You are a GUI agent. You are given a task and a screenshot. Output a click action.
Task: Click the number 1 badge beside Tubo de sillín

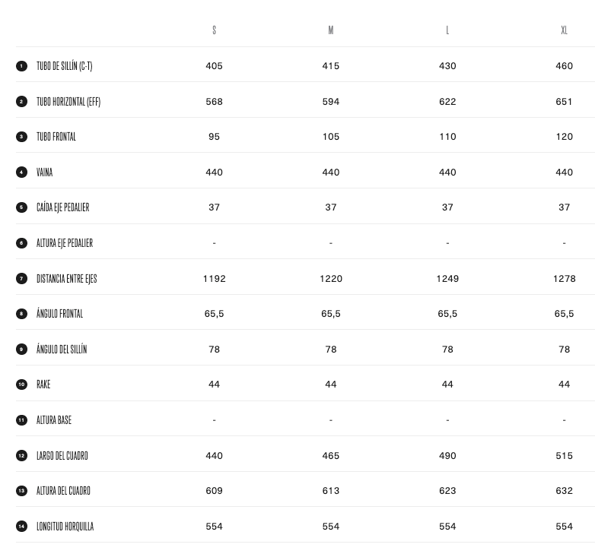tap(21, 66)
